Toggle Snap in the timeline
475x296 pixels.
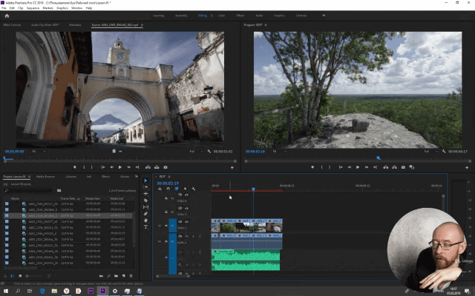coord(168,189)
